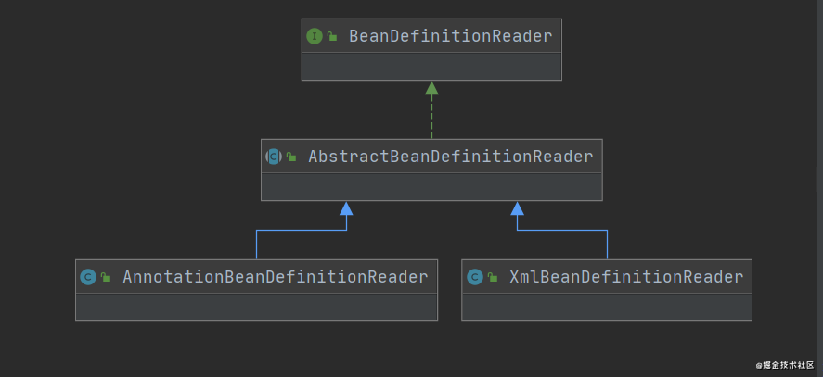Click the green lock icon beside AnnotationBeanDefinitionReader

[106, 277]
